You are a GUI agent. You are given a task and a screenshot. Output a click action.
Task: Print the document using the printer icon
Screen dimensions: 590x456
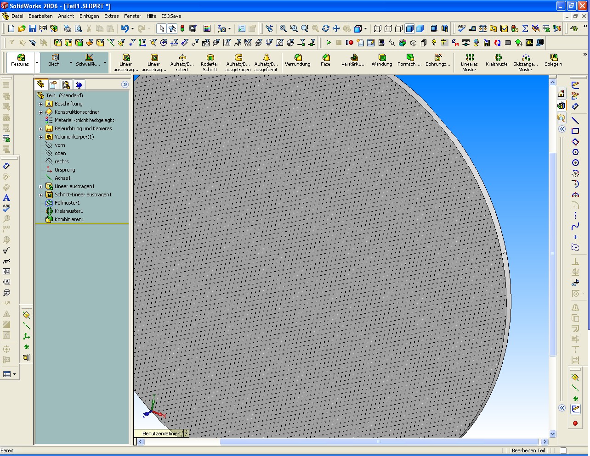pos(68,28)
